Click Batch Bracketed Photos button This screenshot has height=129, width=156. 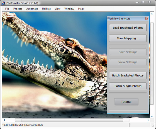(x=128, y=76)
